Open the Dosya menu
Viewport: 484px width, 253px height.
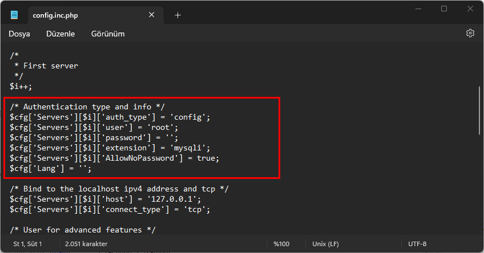(19, 34)
